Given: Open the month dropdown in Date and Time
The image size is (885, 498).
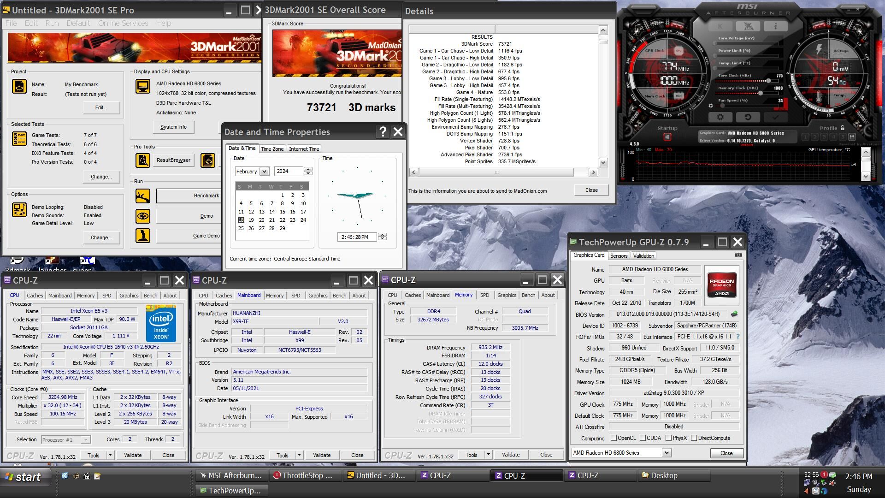Looking at the screenshot, I should pos(264,172).
